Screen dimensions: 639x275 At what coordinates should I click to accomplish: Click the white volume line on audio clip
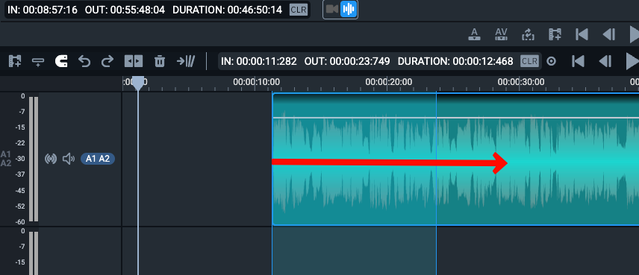click(455, 118)
